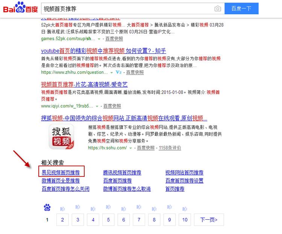
Task: Click the paw icon above page 8
Action: pyautogui.click(x=154, y=209)
